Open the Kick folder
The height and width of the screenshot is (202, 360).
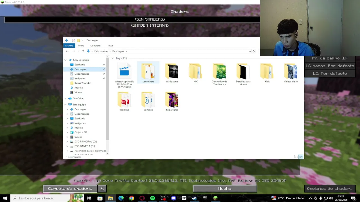click(267, 73)
